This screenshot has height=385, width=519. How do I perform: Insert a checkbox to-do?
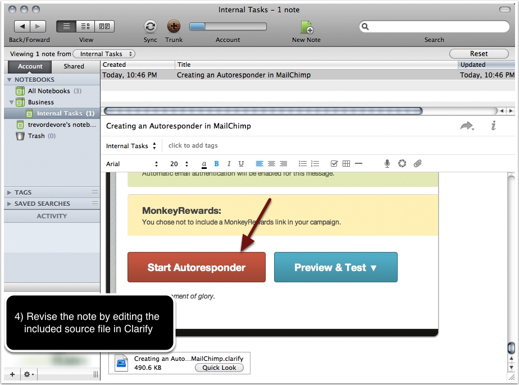point(334,164)
